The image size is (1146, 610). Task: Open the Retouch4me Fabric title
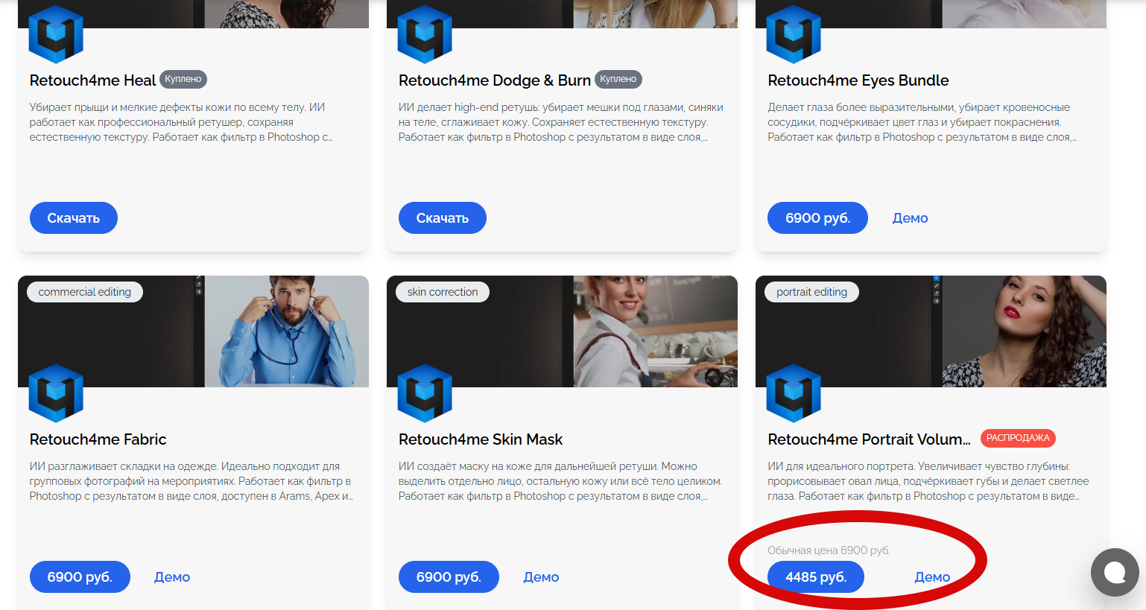[98, 439]
